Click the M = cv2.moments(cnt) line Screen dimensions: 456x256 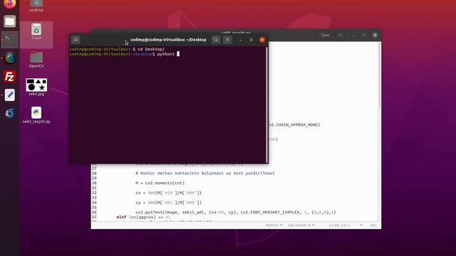coord(160,183)
